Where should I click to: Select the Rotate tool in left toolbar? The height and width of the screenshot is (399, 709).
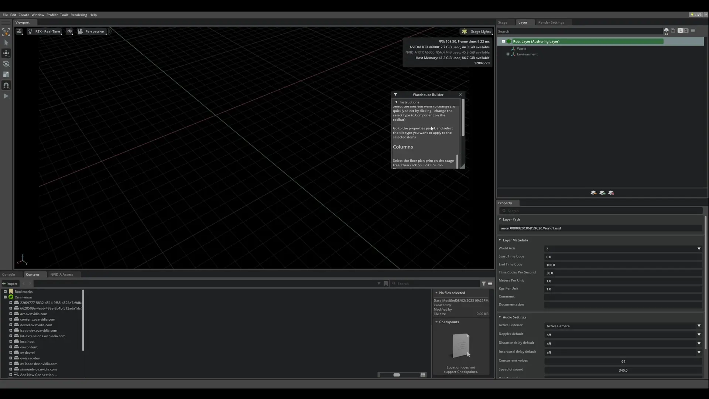[x=6, y=64]
